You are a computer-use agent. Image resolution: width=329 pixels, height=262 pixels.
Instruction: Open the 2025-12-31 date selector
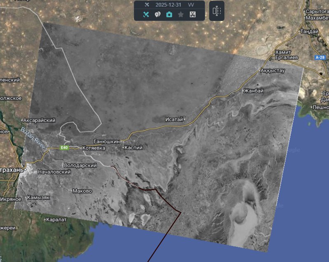(x=169, y=5)
